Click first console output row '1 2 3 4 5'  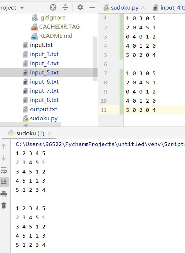coord(30,153)
